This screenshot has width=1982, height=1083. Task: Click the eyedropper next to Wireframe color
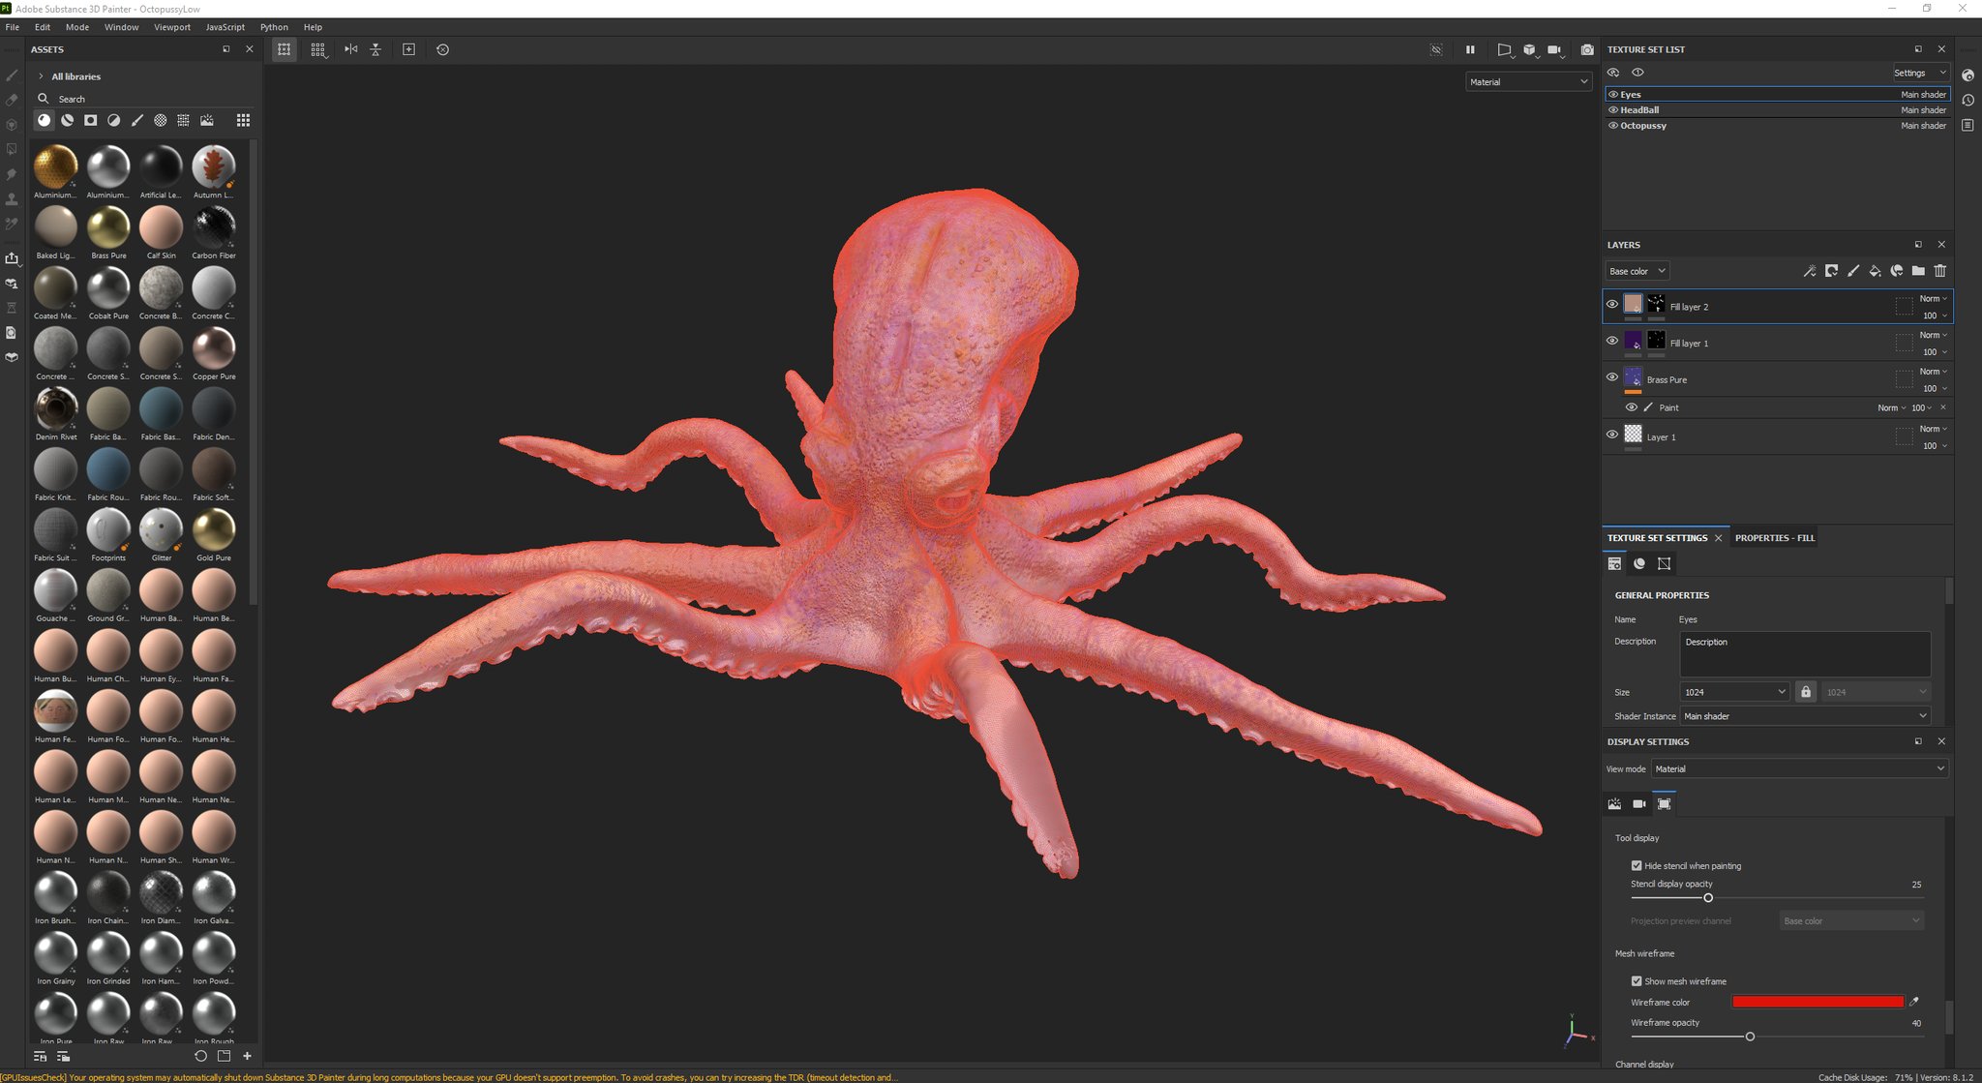(1913, 1002)
